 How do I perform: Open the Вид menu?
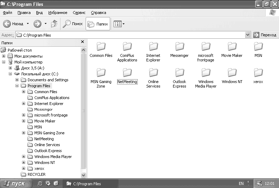[x=39, y=13]
